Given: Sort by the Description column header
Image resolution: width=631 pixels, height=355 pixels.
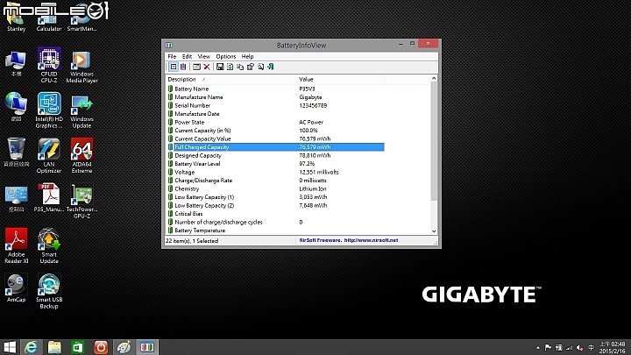Looking at the screenshot, I should (x=231, y=79).
